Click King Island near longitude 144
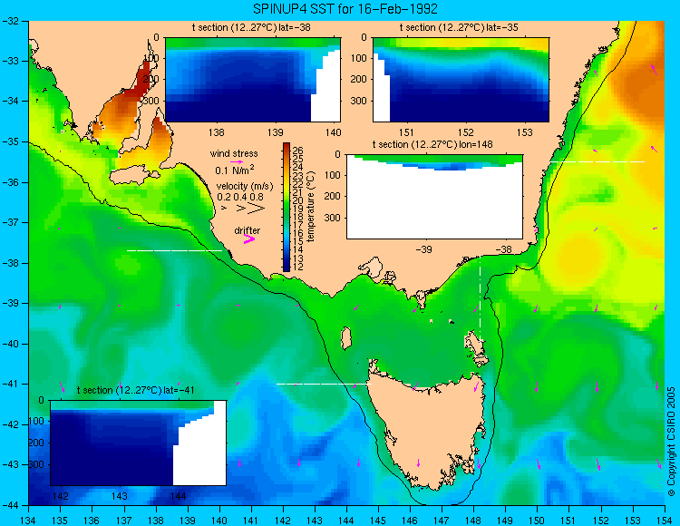 pos(345,338)
